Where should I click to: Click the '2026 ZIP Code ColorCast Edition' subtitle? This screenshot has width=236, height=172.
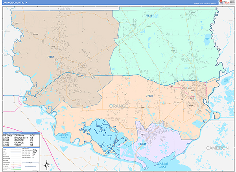pos(205,4)
